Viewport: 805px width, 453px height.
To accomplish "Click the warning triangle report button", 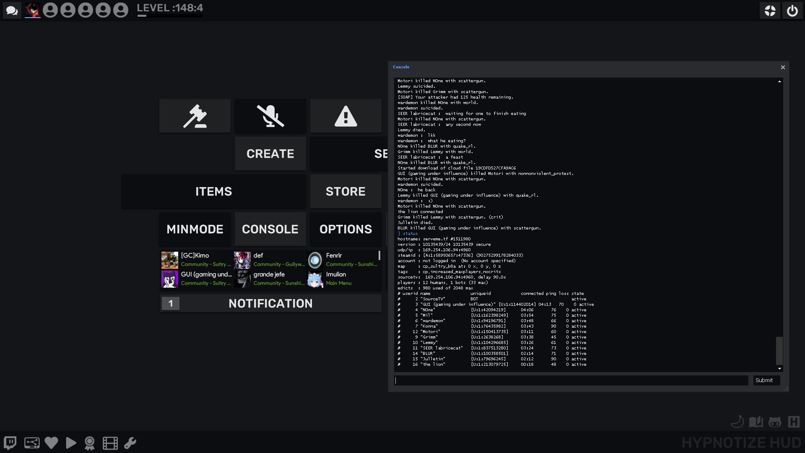I will 345,116.
